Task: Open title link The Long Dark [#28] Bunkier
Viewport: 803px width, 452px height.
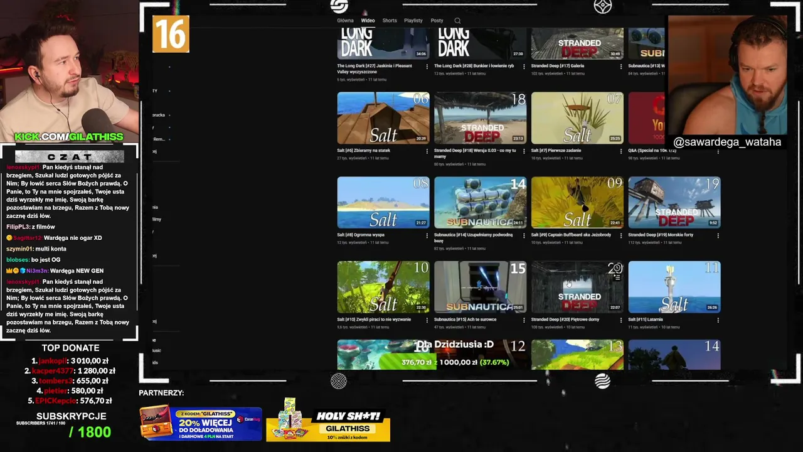Action: coord(474,66)
